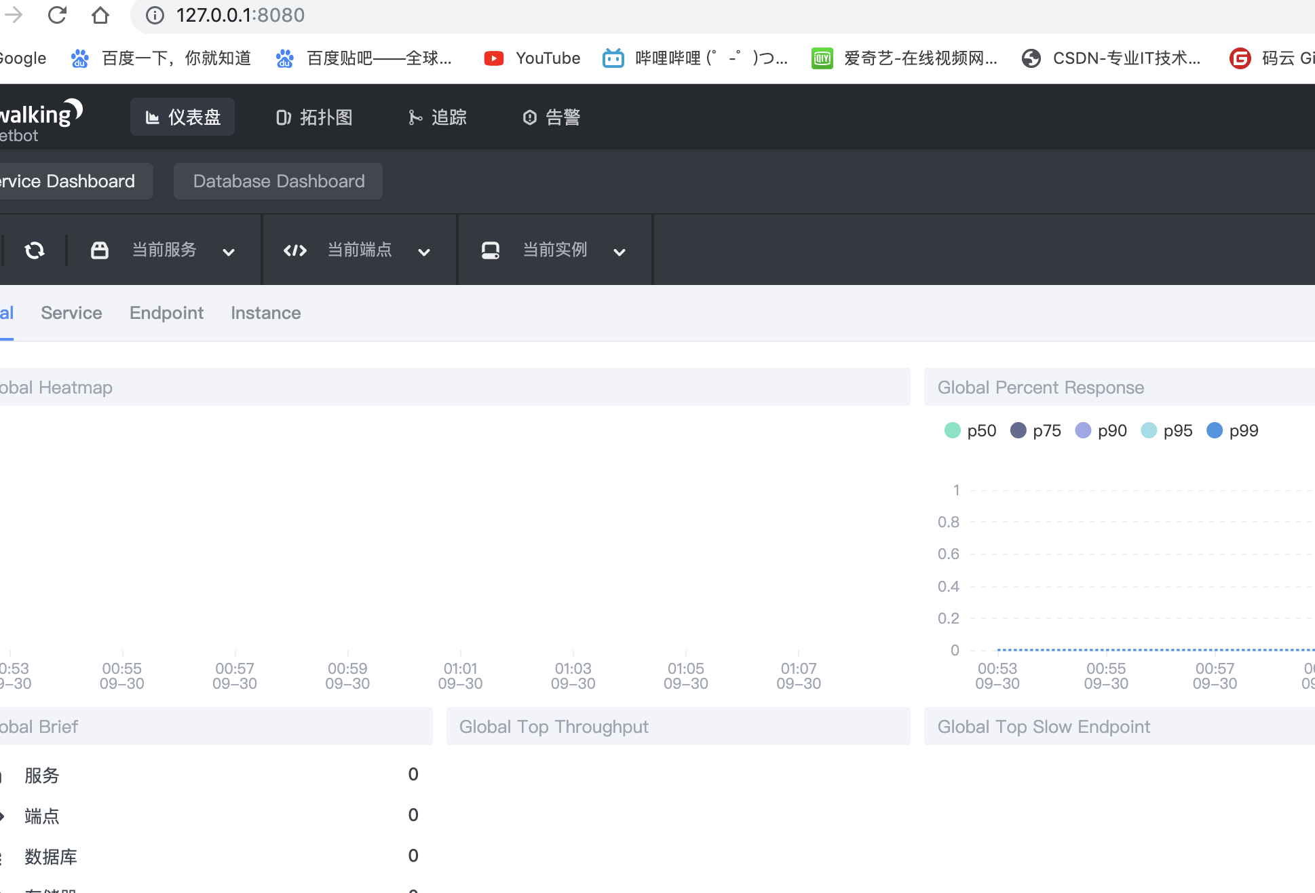Expand the 当前服务 dropdown chevron
Viewport: 1315px width, 893px height.
coord(229,252)
